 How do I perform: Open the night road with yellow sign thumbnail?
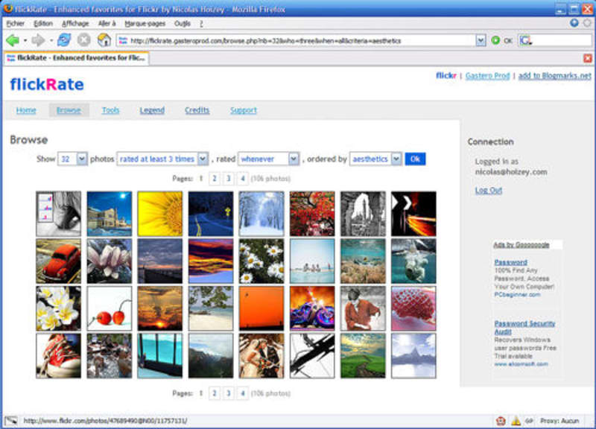[x=211, y=214]
